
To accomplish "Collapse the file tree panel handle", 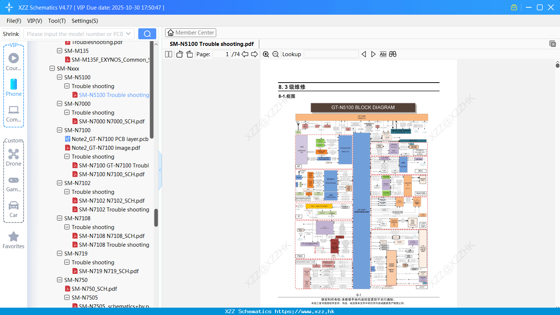I will [x=160, y=170].
